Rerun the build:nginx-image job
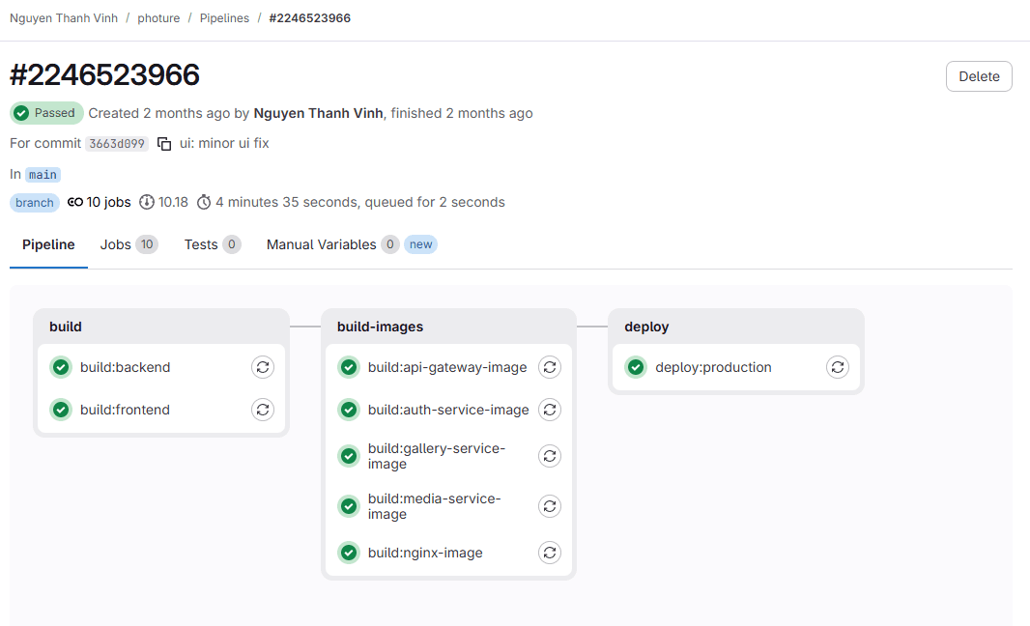This screenshot has width=1030, height=626. [549, 553]
